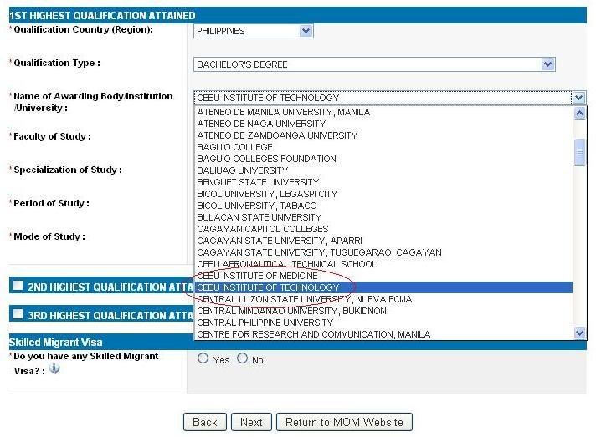Select BULACAN STATE UNIVERSITY
Image resolution: width=596 pixels, height=437 pixels.
[383, 217]
